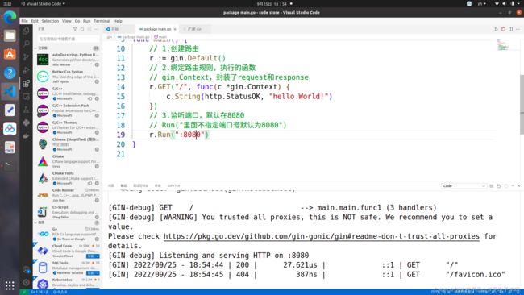Open Microsoft Edge from the dock
The height and width of the screenshot is (295, 524).
[10, 17]
